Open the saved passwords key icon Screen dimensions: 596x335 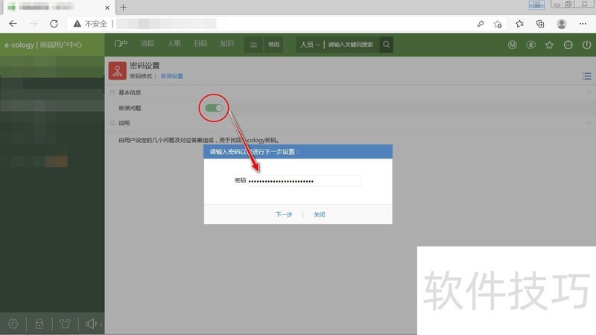481,24
